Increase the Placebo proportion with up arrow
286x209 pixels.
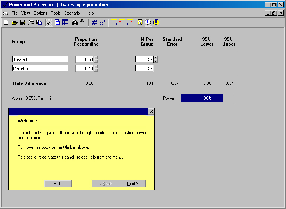(96, 67)
